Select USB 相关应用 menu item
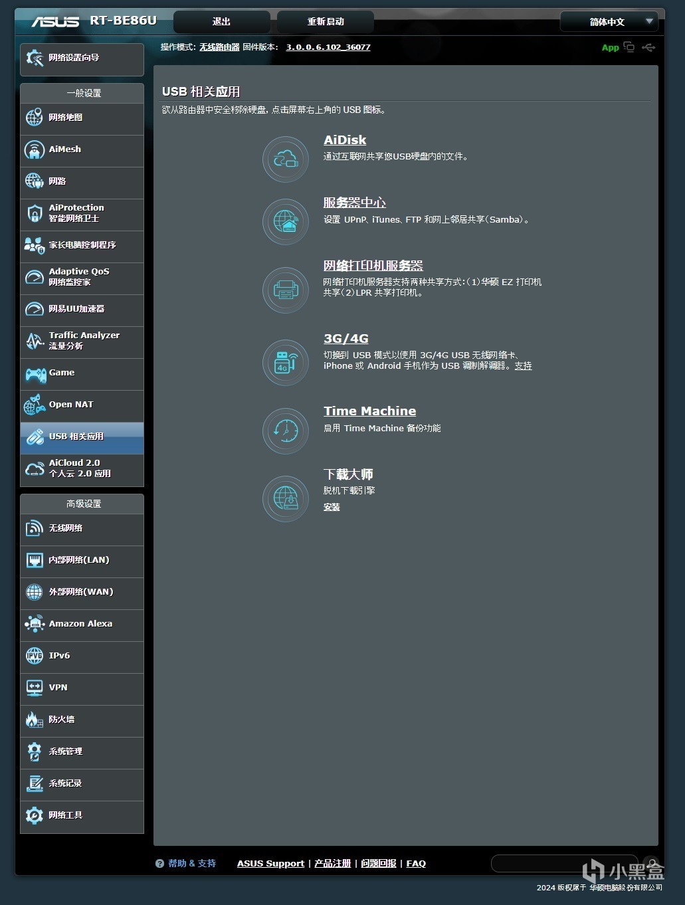 pos(82,437)
